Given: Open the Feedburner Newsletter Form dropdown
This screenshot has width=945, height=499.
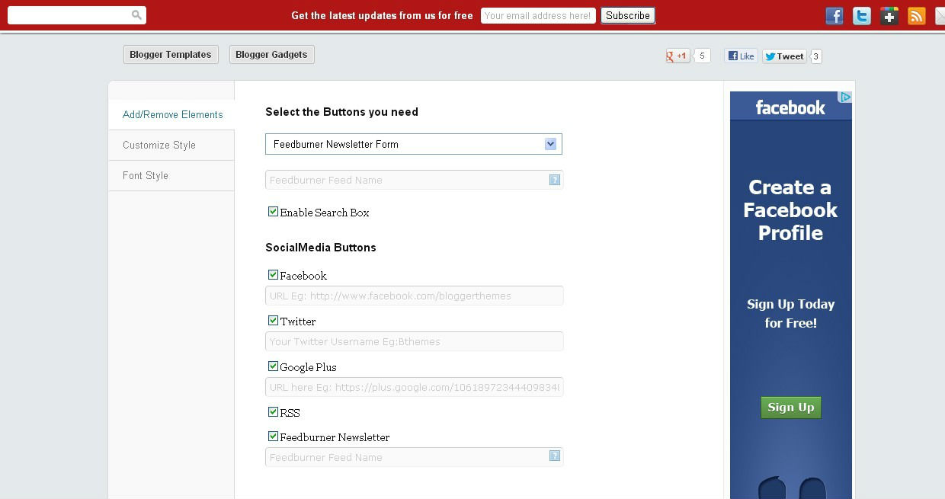Looking at the screenshot, I should [414, 144].
